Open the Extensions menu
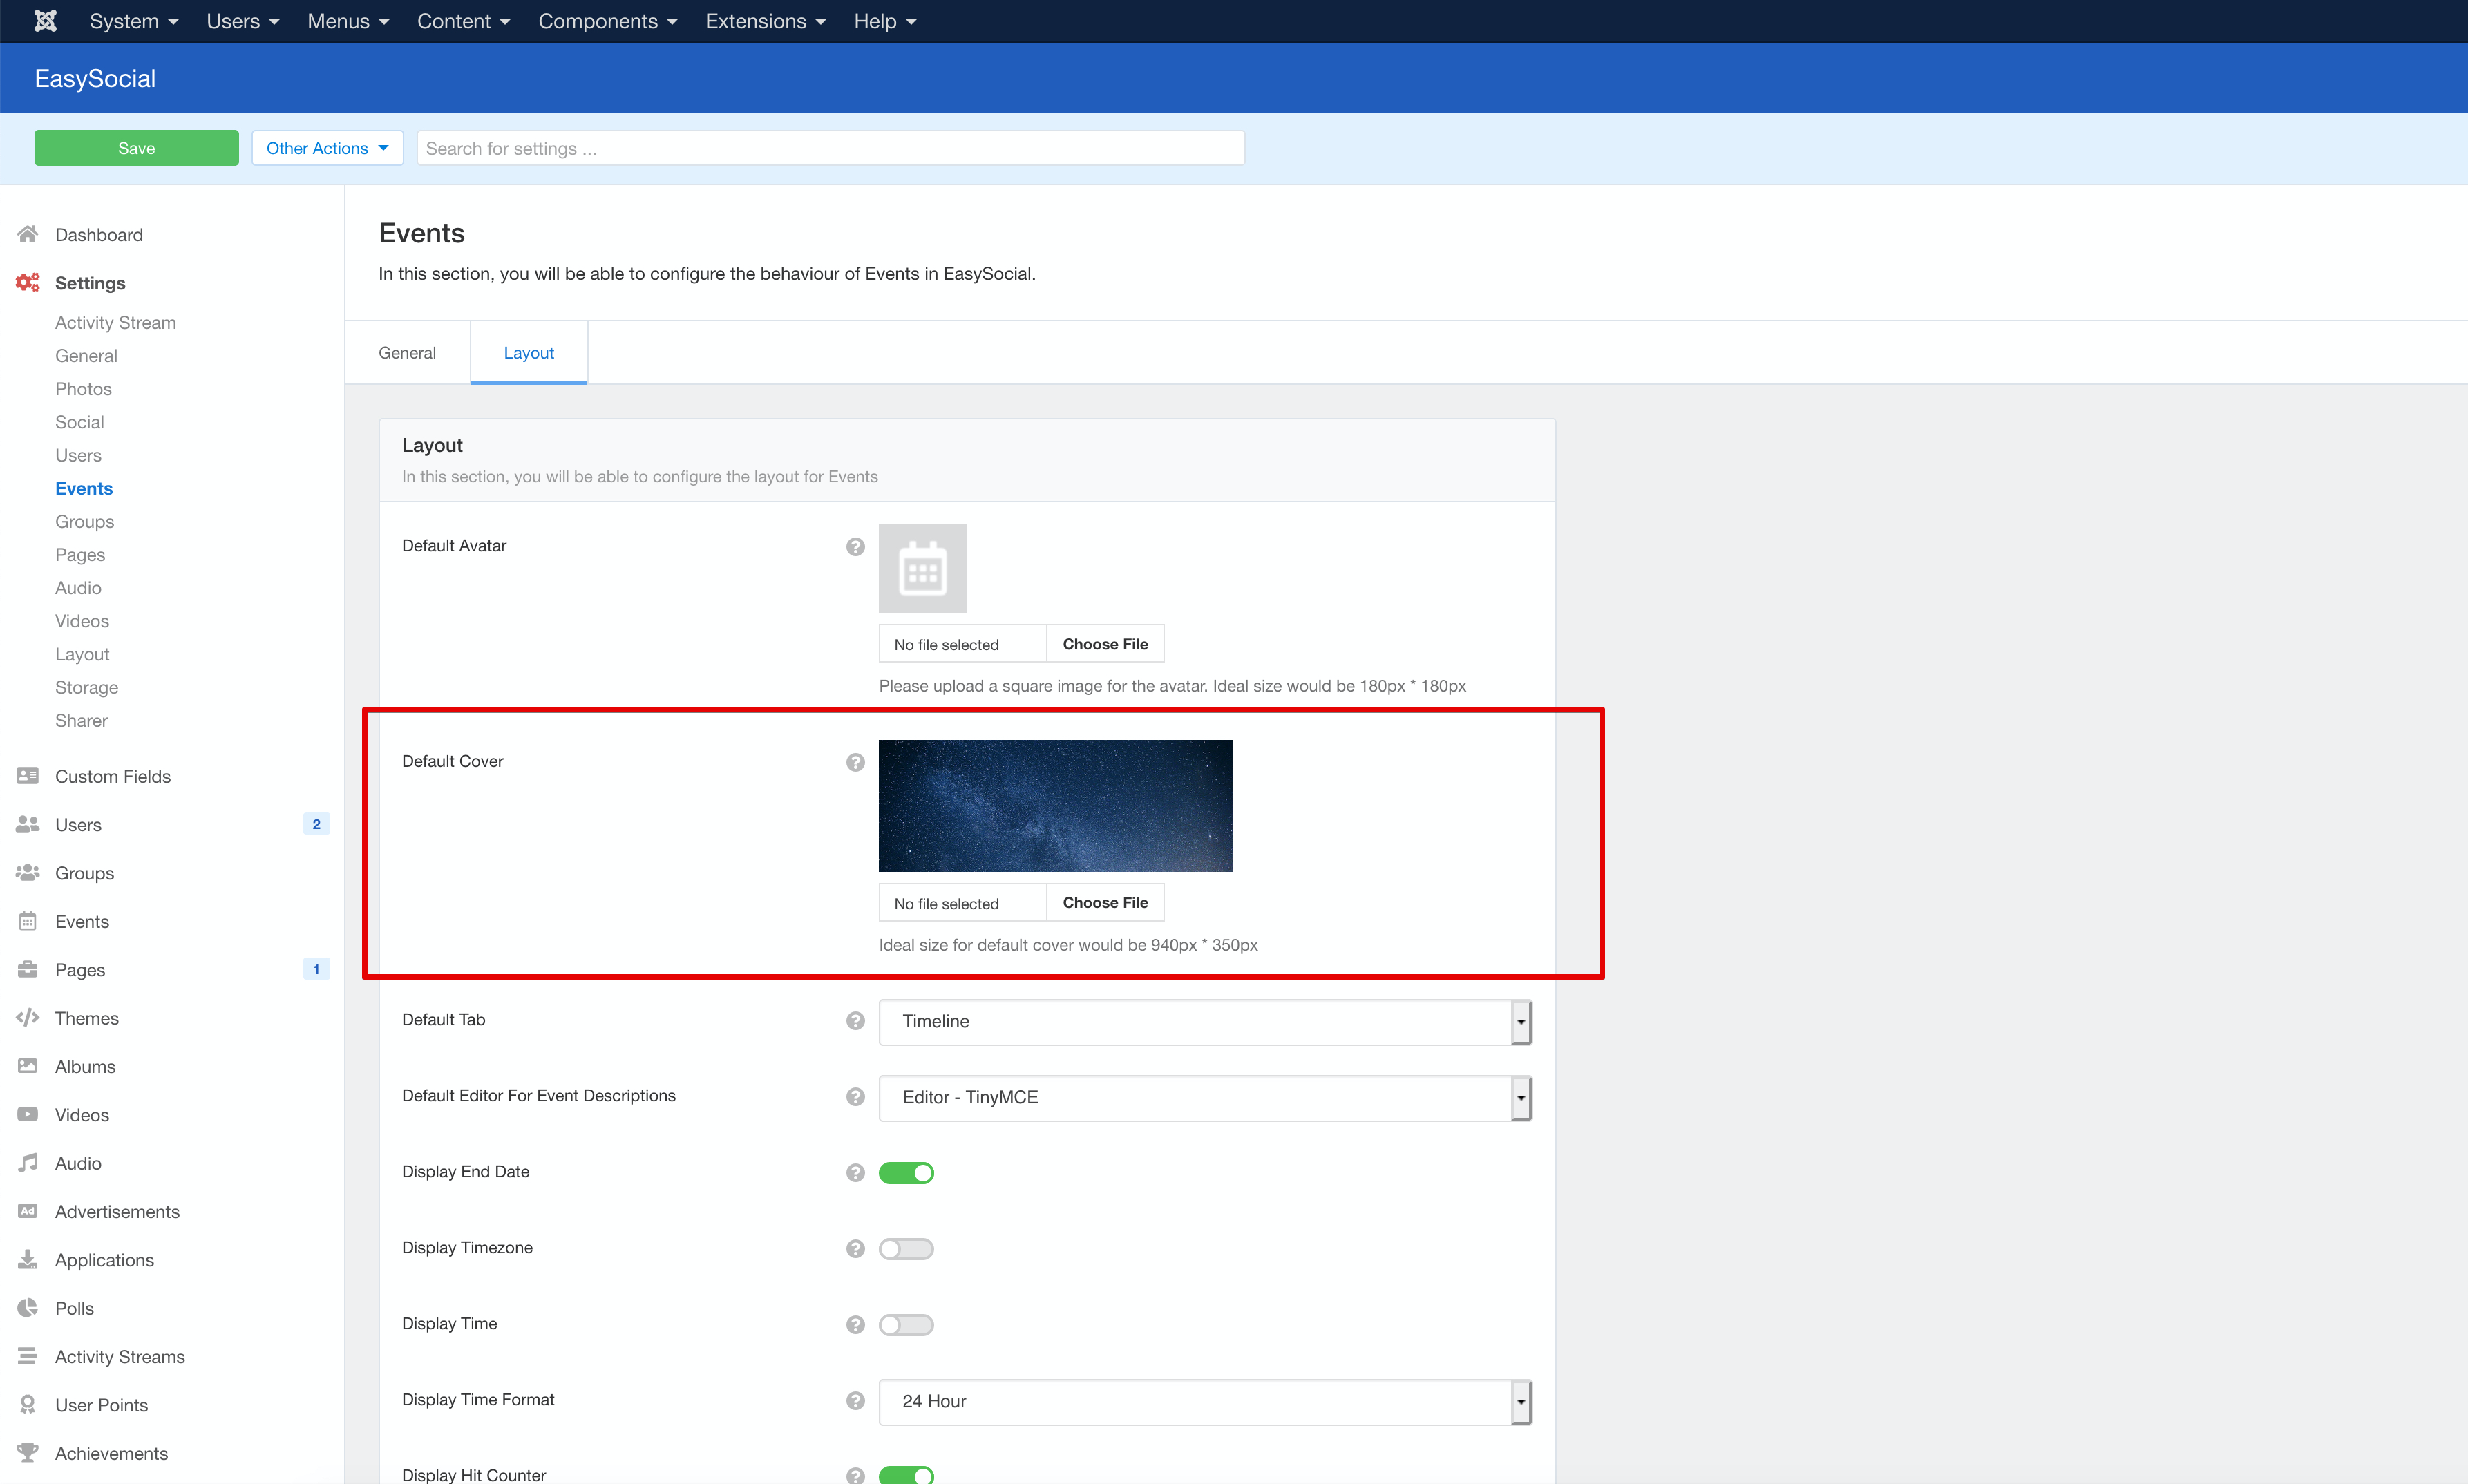The image size is (2468, 1484). click(766, 21)
